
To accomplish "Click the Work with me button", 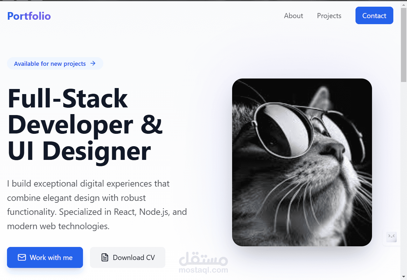I will tap(45, 257).
